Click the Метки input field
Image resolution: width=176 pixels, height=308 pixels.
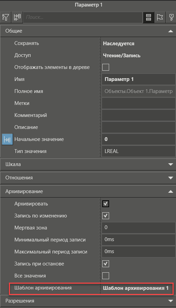[139, 103]
